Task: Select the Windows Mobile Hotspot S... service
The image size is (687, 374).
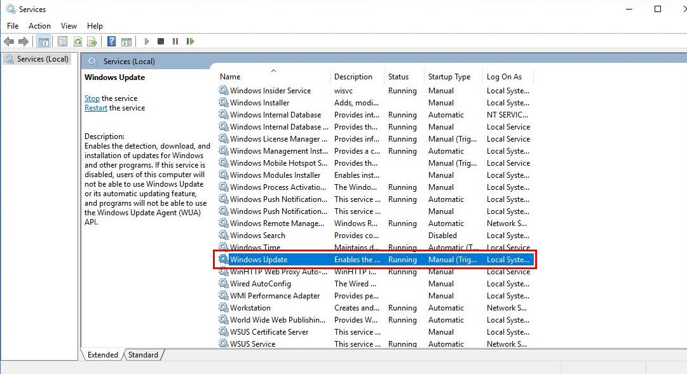Action: point(278,163)
